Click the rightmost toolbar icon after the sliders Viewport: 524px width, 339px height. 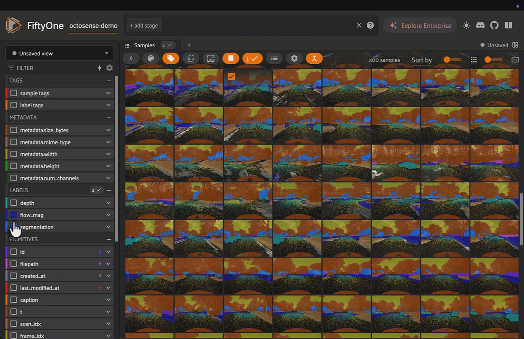pos(515,59)
